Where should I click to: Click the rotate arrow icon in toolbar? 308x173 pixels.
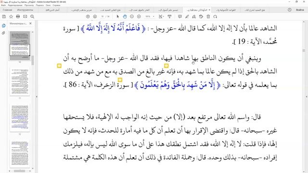click(x=215, y=17)
